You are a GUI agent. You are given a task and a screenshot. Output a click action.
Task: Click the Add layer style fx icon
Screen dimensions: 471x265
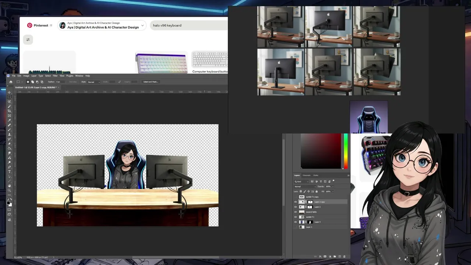coord(321,257)
